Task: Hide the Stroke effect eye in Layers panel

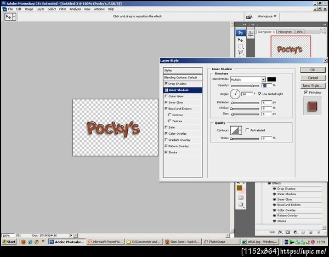Action: [274, 221]
